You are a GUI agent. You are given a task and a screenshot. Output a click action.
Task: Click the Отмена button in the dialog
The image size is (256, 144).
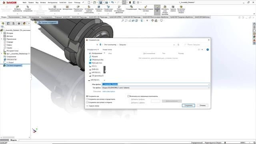tap(202, 106)
